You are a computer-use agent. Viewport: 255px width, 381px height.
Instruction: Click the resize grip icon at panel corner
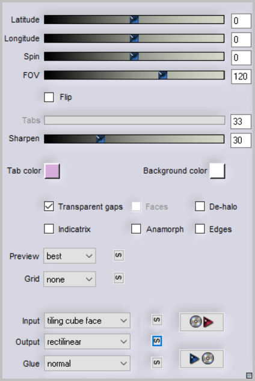click(x=249, y=376)
